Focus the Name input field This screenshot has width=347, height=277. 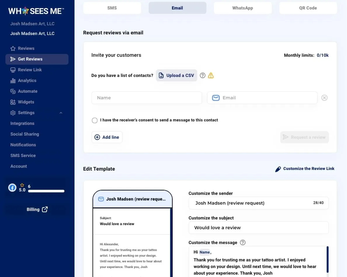coord(147,98)
